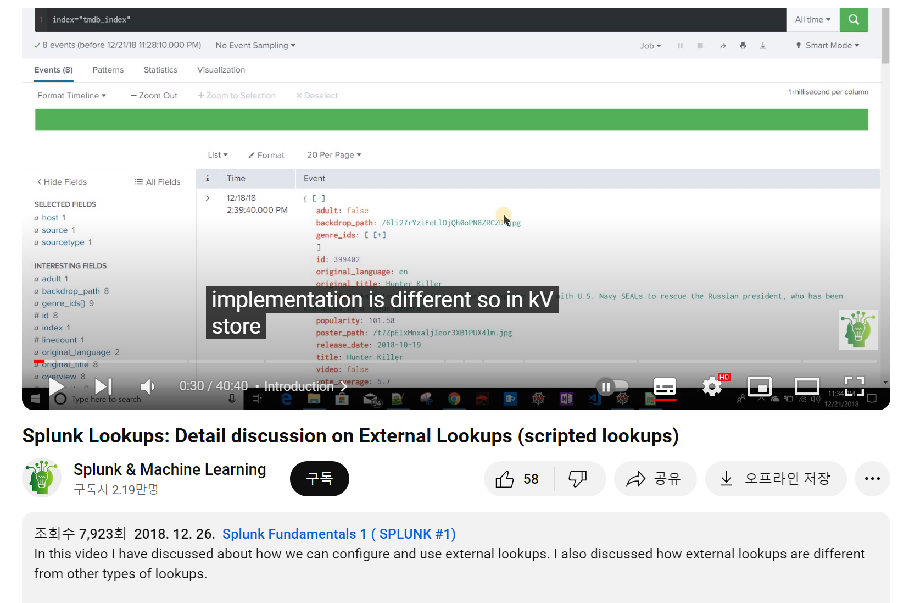The image size is (898, 603).
Task: Open the Format Timeline dropdown
Action: coord(71,96)
